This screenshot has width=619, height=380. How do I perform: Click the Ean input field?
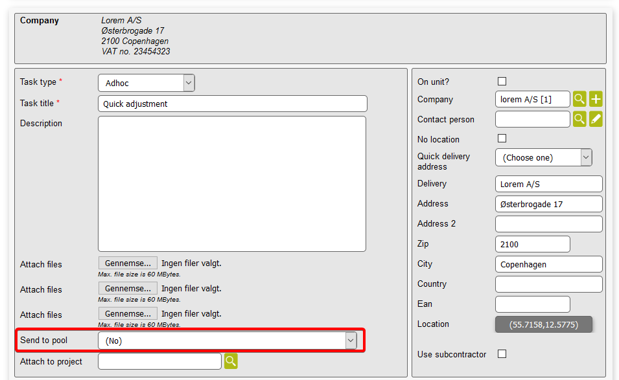click(x=532, y=304)
